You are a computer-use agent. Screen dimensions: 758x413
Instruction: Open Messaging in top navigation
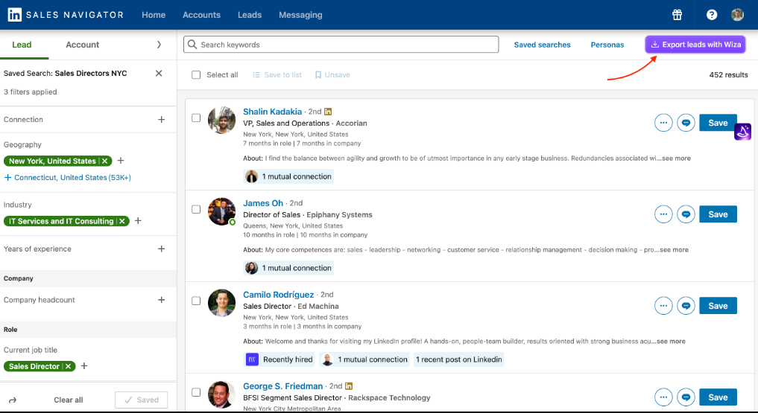click(x=300, y=15)
